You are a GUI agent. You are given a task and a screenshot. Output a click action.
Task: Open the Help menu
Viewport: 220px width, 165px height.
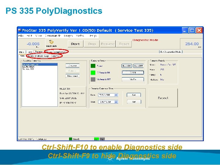tap(93, 36)
